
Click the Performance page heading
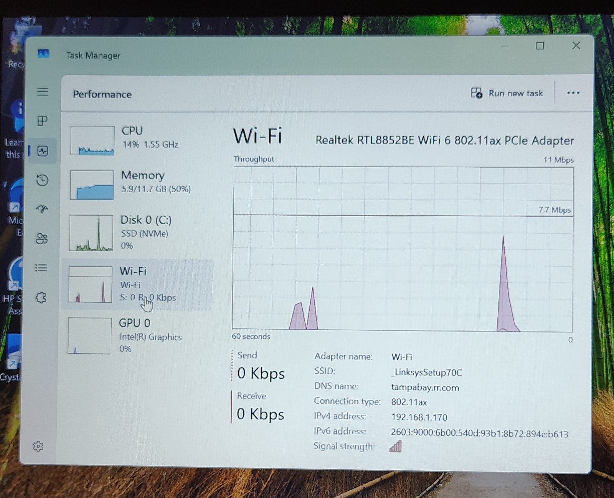(102, 94)
